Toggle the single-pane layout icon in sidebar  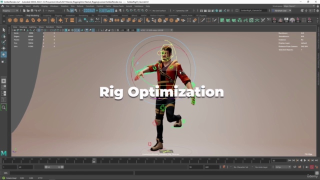[x=3, y=81]
